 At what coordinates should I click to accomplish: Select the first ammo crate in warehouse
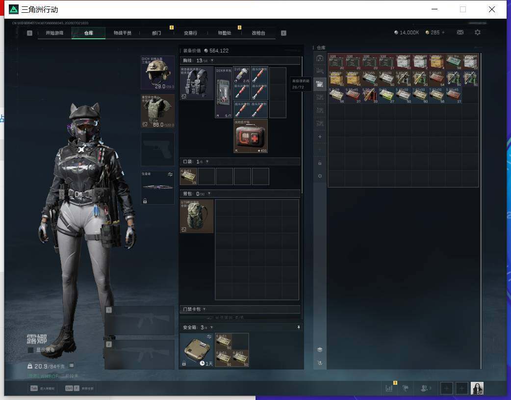[x=336, y=62]
